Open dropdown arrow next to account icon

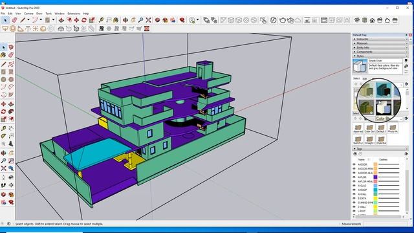point(197,20)
